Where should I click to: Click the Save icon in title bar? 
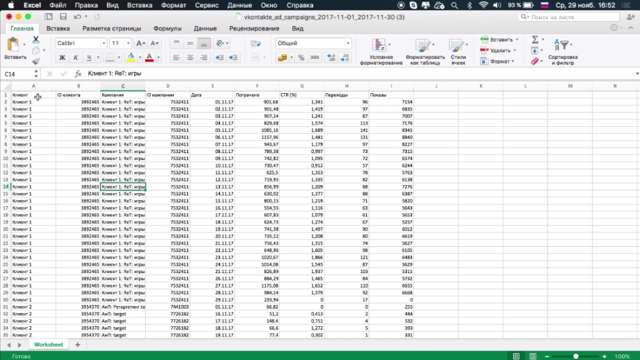[63, 17]
